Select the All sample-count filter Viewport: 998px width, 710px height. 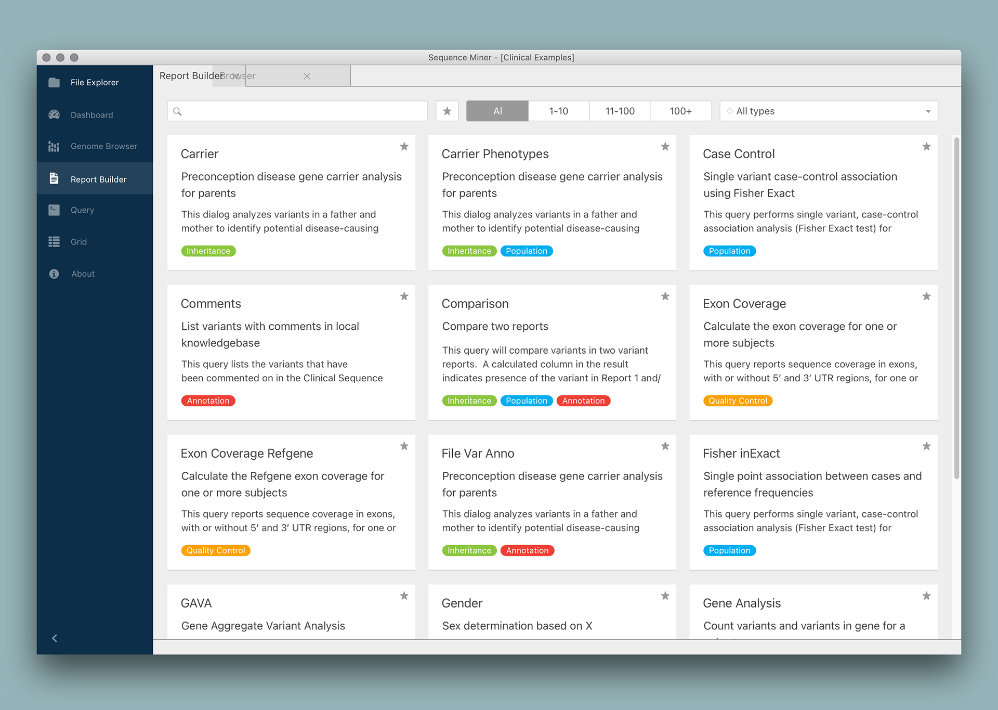click(497, 111)
